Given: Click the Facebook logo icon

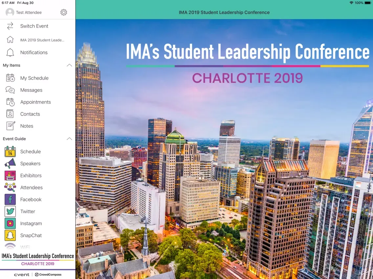Looking at the screenshot, I should pos(10,199).
